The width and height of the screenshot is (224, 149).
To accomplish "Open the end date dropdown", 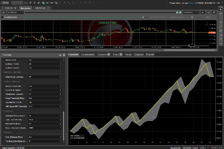I will 191,13.
